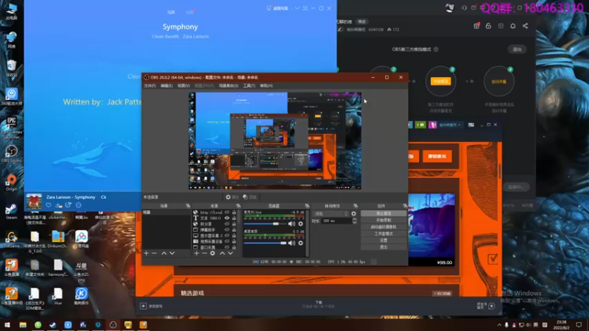
Task: Open Windows Start menu
Action: (7, 325)
